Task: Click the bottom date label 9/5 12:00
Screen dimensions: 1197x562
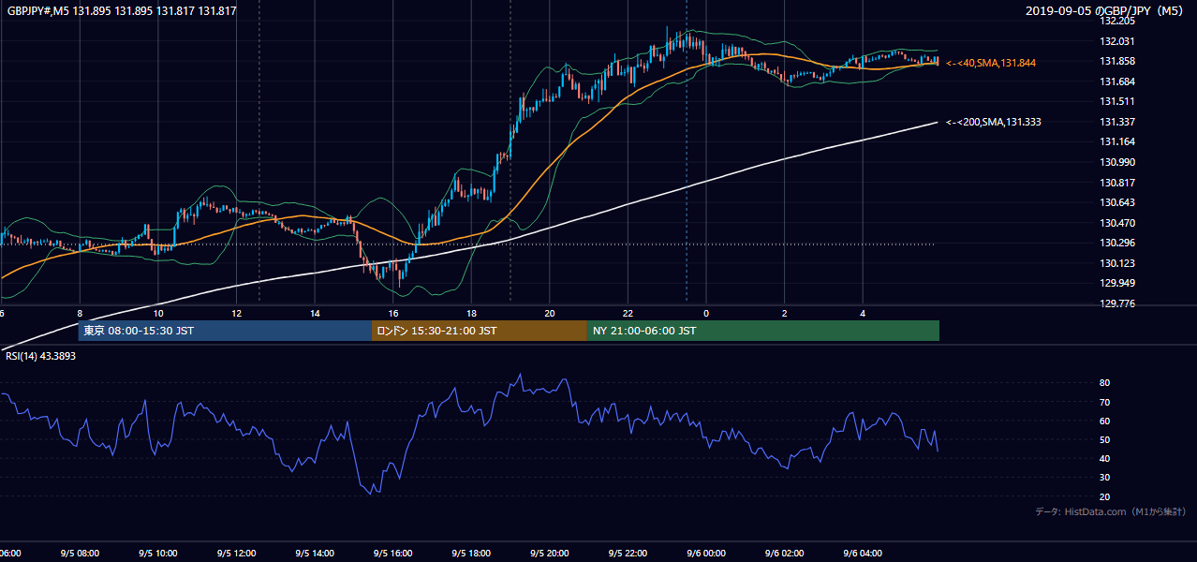Action: click(x=236, y=554)
